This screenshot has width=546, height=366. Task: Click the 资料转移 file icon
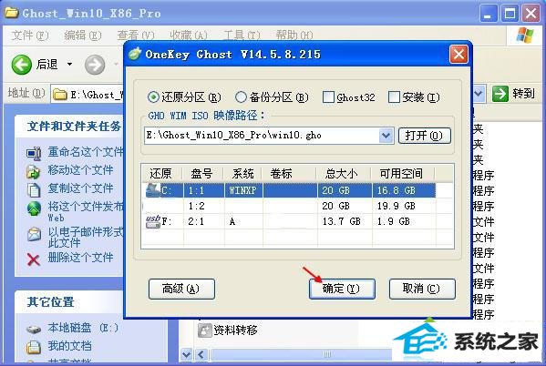[205, 330]
